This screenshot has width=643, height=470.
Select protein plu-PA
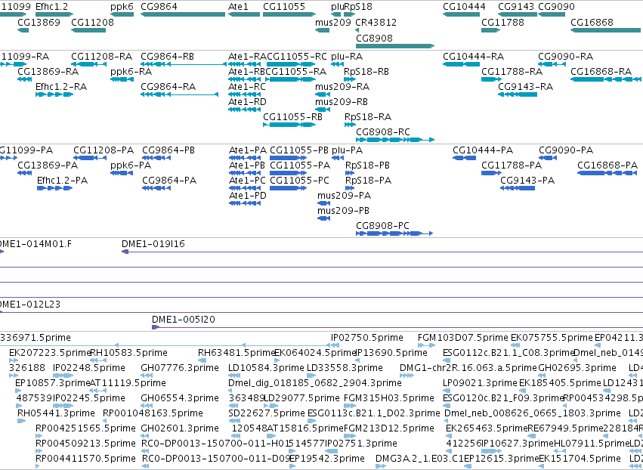pos(338,158)
